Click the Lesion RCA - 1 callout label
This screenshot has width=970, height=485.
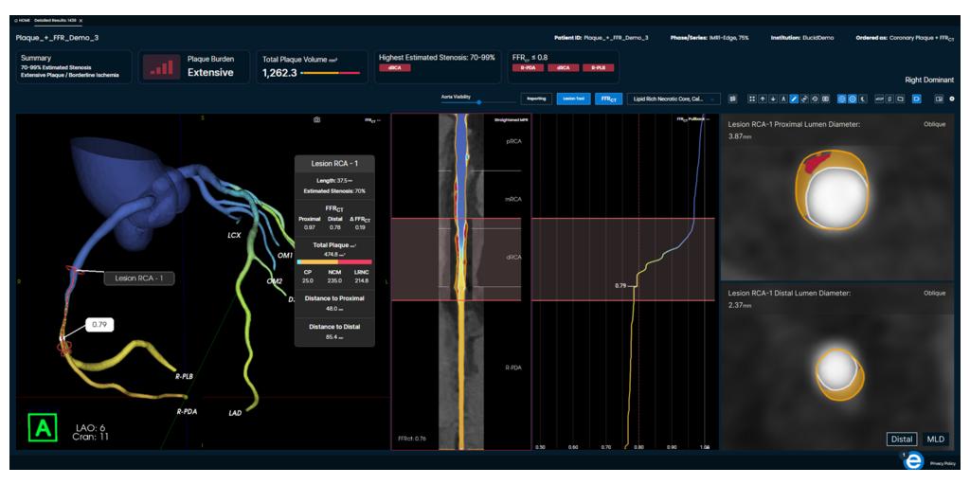coord(139,278)
